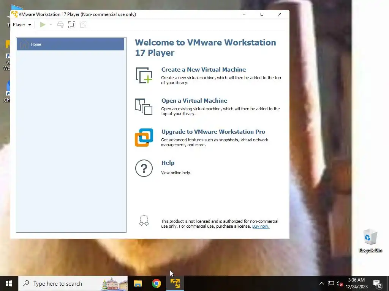Viewport: 389px width, 291px height.
Task: Click the Open a Virtual Machine icon
Action: pos(144,106)
